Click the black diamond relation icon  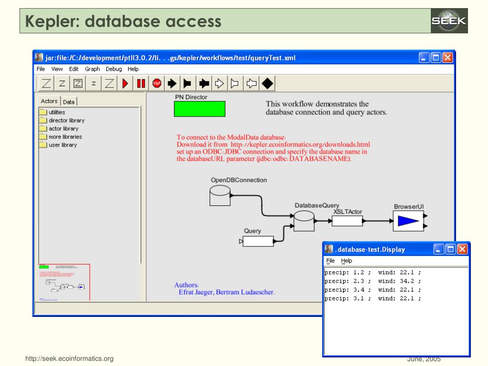267,83
